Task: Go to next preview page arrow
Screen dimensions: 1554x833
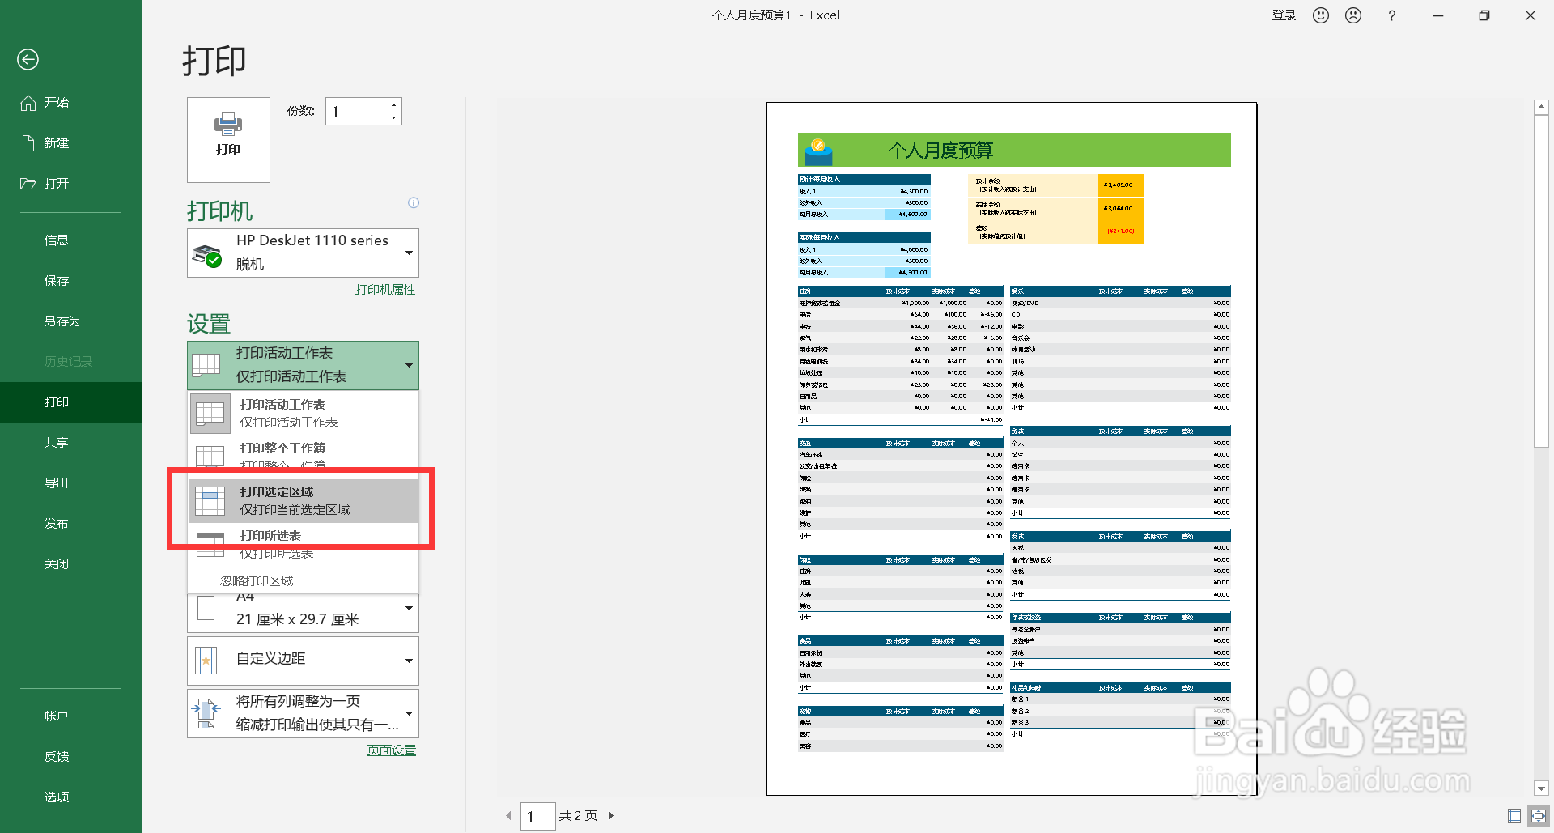Action: tap(611, 816)
